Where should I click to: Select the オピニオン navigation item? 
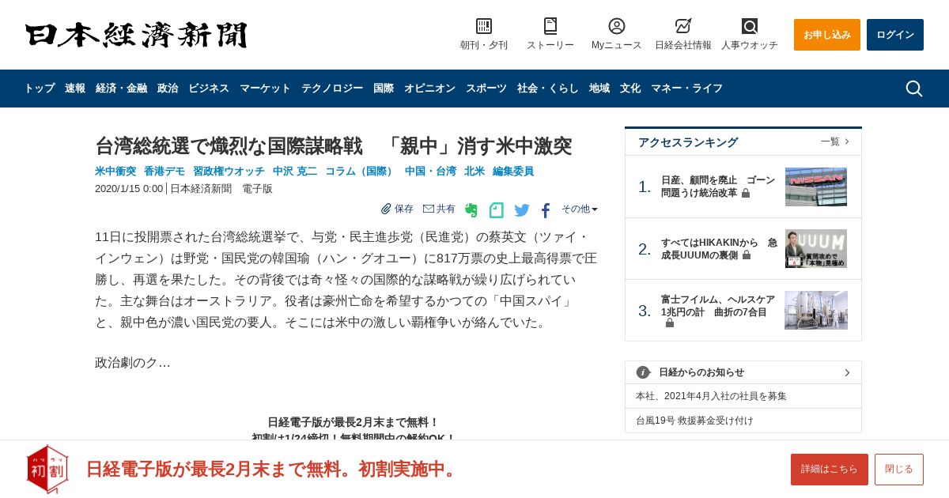point(429,89)
